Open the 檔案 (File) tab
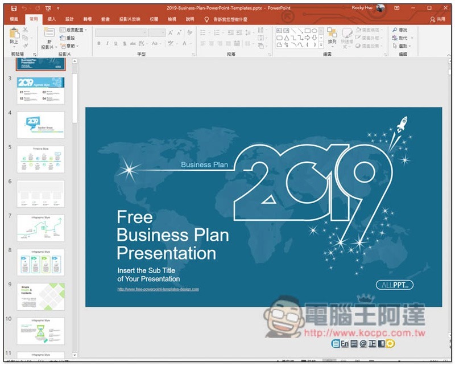The width and height of the screenshot is (455, 366). coord(14,19)
